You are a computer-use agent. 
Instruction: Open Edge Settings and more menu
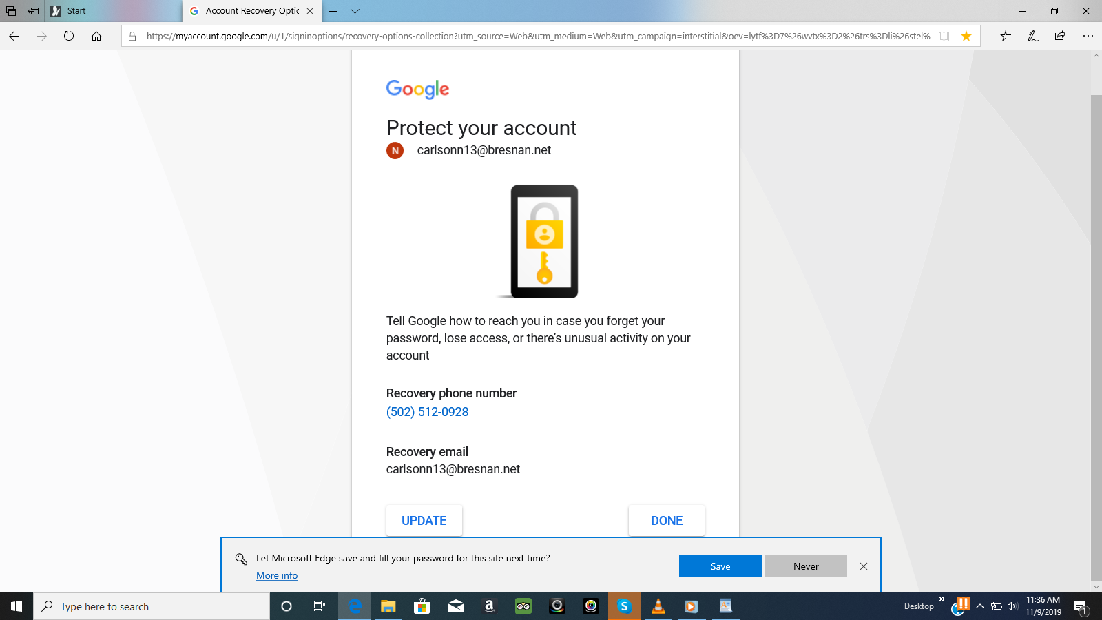1088,37
